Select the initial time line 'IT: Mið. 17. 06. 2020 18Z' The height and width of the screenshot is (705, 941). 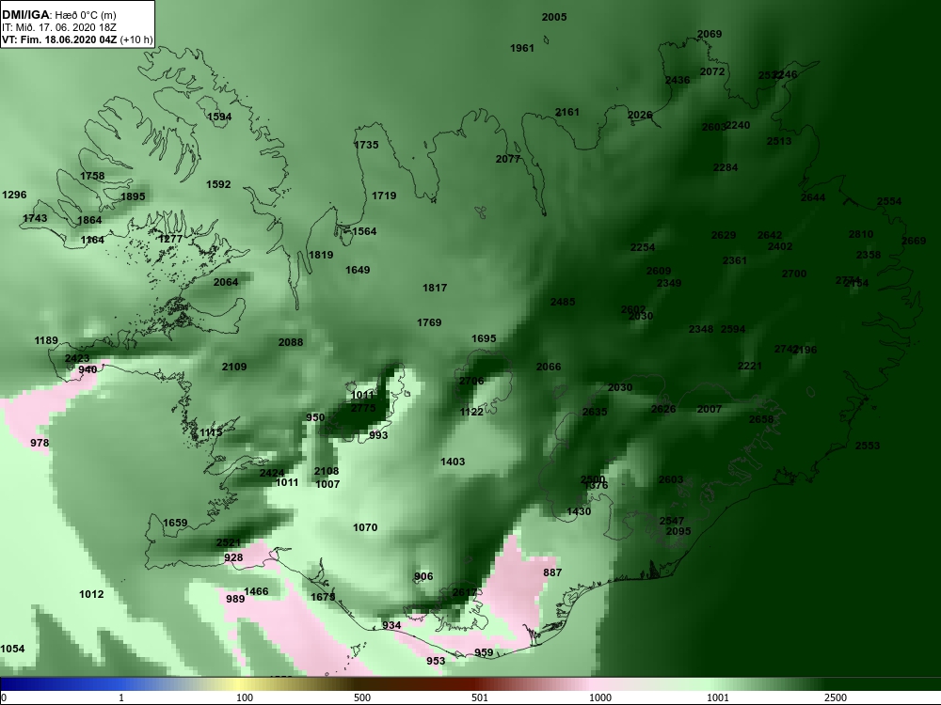tap(58, 27)
